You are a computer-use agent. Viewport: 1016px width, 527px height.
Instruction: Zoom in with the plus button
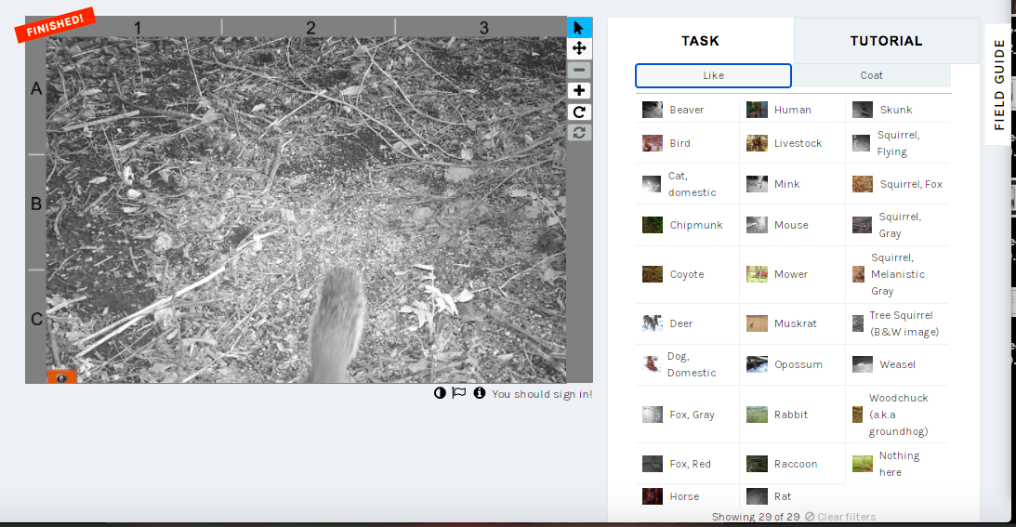pyautogui.click(x=579, y=91)
